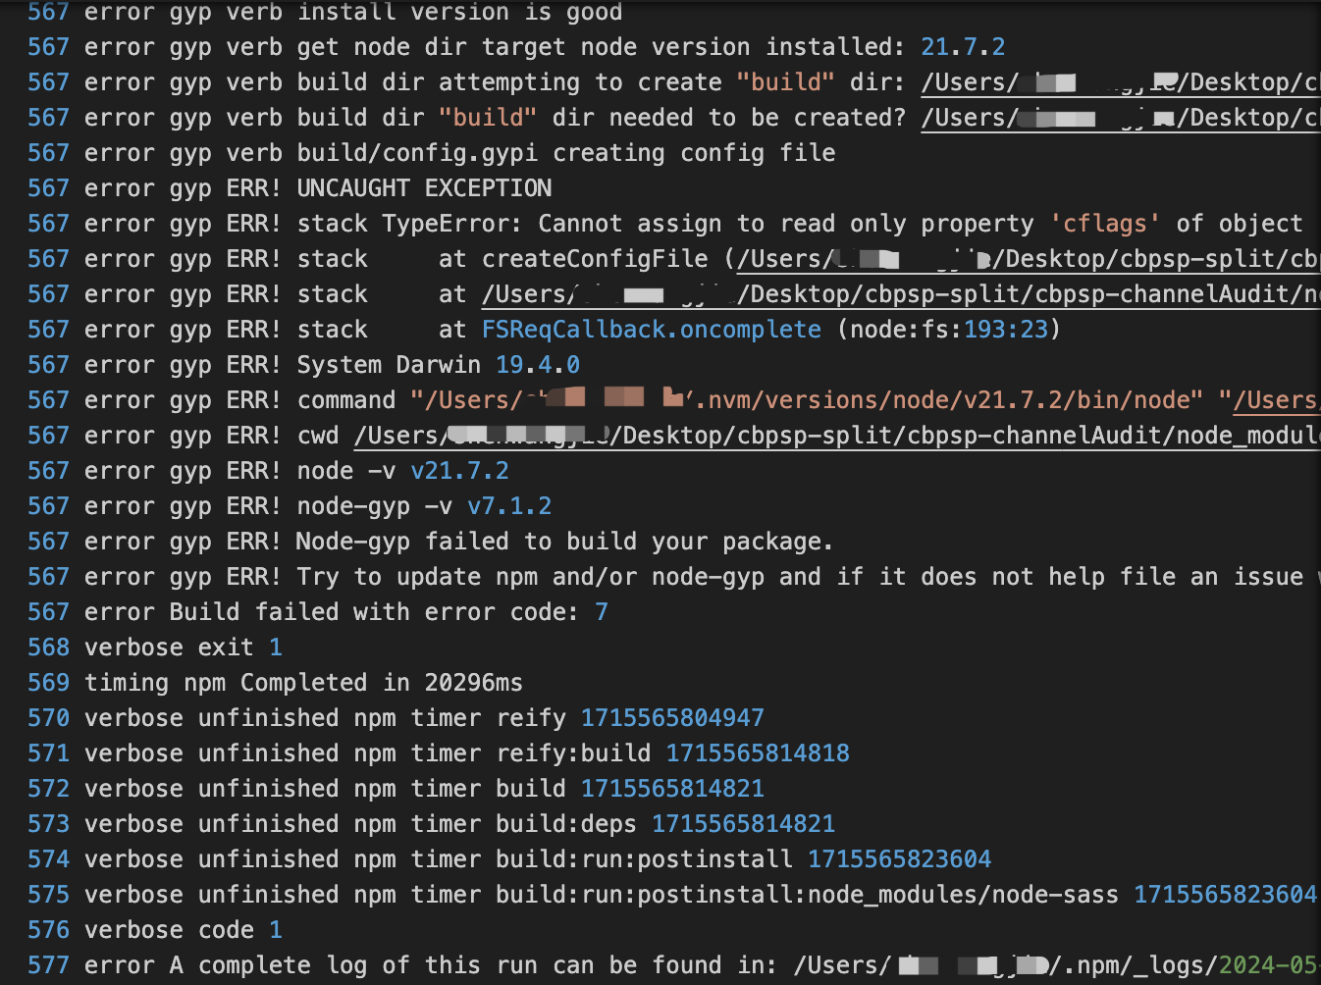Select line number 577 in gutter
Image resolution: width=1321 pixels, height=985 pixels.
click(x=48, y=964)
